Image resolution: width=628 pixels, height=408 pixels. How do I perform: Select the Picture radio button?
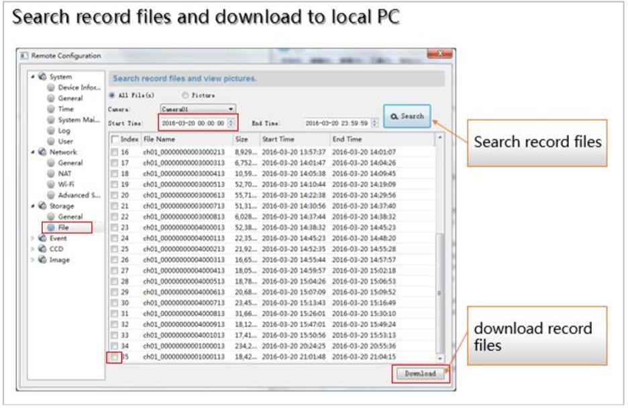pyautogui.click(x=185, y=95)
